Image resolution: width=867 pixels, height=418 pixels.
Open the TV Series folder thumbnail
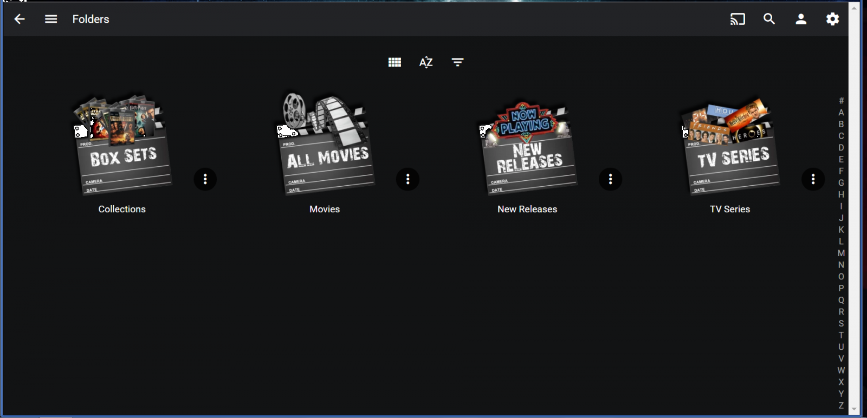(730, 145)
